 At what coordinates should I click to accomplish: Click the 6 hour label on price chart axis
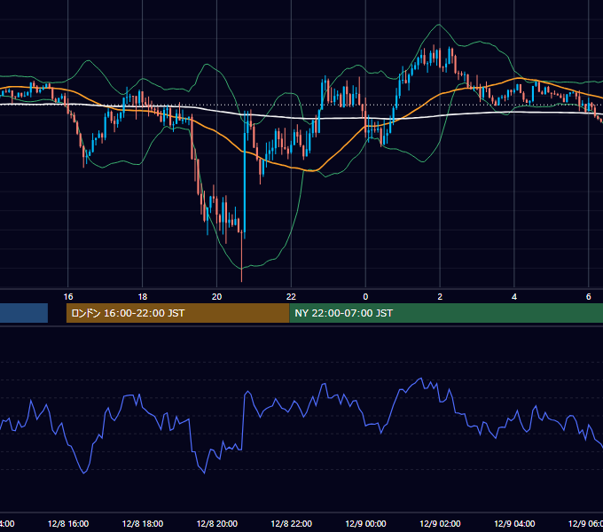589,297
